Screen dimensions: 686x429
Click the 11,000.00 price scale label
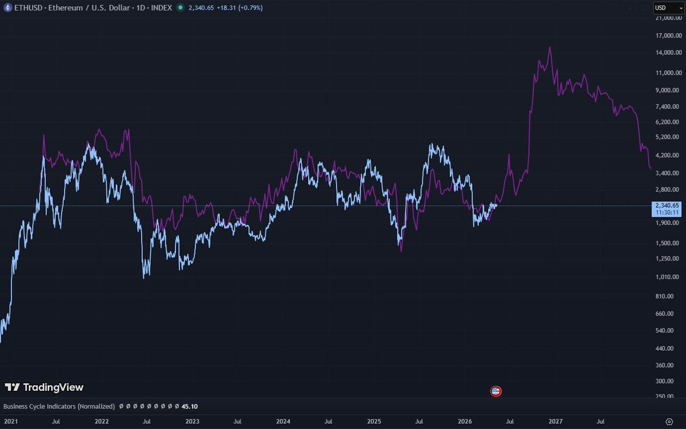668,73
